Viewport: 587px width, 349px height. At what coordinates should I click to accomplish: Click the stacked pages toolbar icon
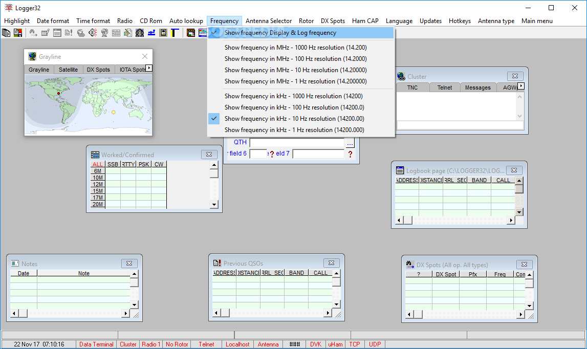click(6, 33)
